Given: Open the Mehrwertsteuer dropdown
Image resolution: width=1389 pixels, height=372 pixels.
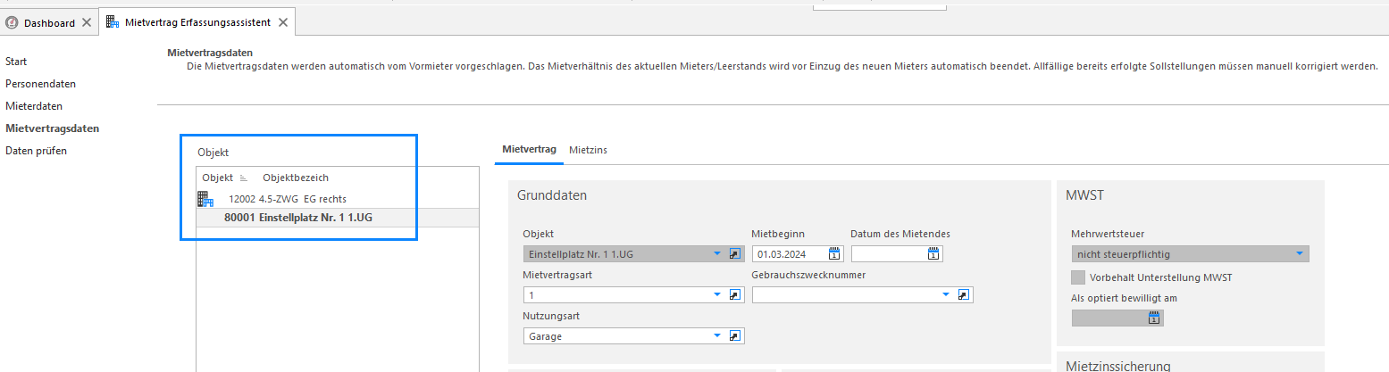Looking at the screenshot, I should (1299, 254).
